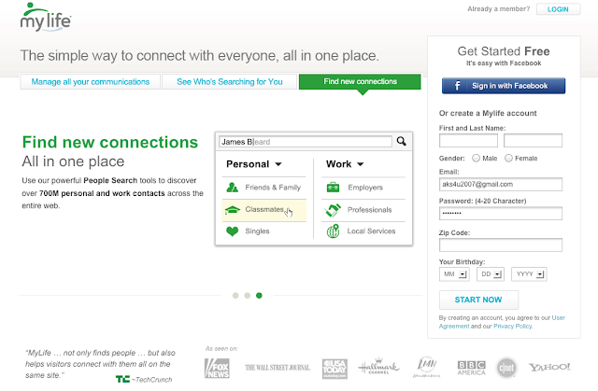Click the Hallmark Channel logo
This screenshot has height=391, width=598.
click(378, 366)
